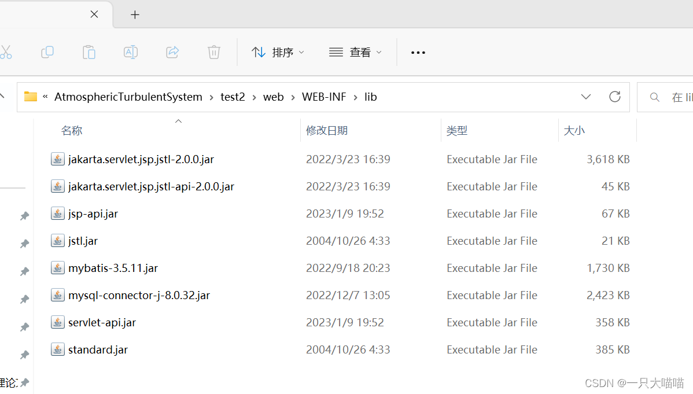The image size is (693, 394).
Task: Click jar icon of mysql-connector-j-8.0.32.jar
Action: pos(57,295)
